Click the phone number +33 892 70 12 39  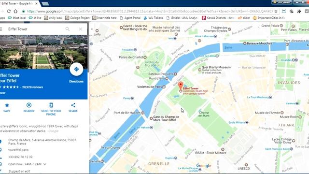(20, 157)
